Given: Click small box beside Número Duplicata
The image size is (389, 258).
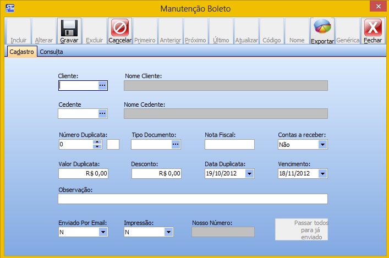Looking at the screenshot, I should coord(113,144).
